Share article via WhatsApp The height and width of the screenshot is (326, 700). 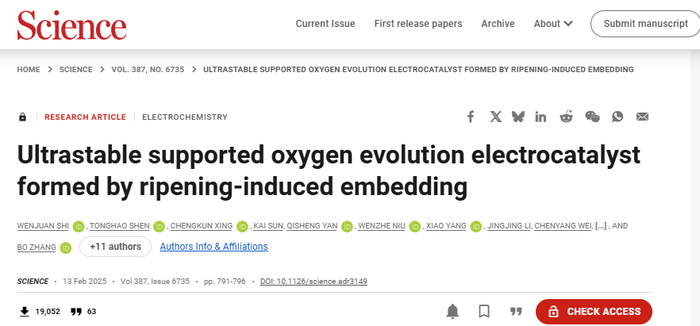[x=617, y=117]
